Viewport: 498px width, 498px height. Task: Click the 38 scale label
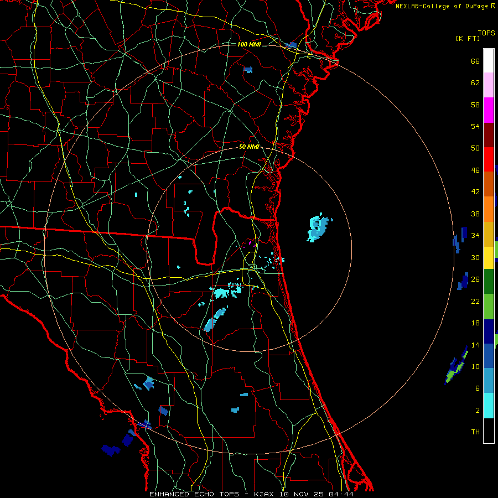(x=475, y=214)
